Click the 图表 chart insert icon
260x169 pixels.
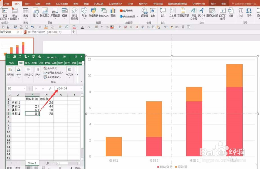coord(113,12)
